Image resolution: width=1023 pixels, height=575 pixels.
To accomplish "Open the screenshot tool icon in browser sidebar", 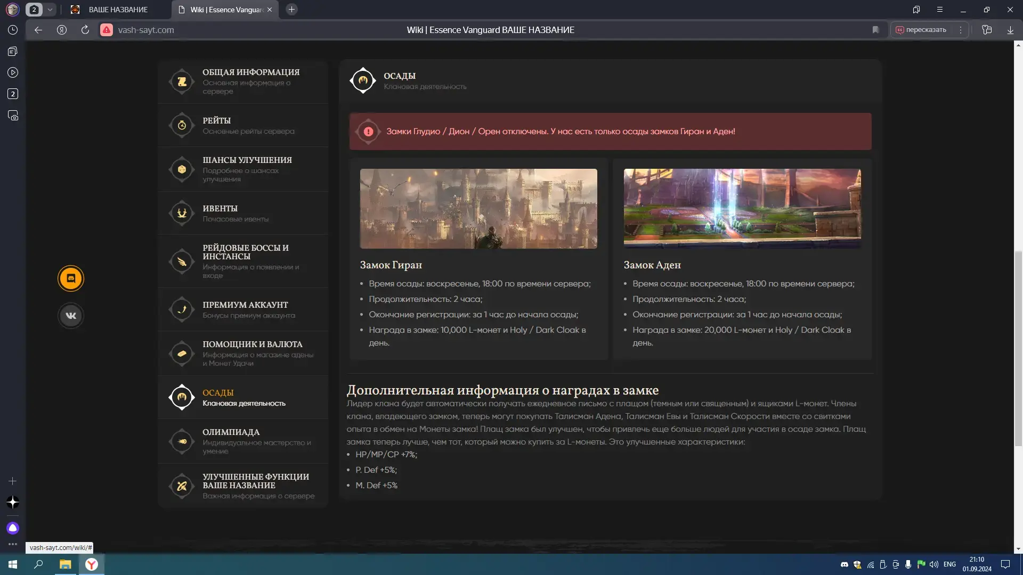I will tap(13, 116).
